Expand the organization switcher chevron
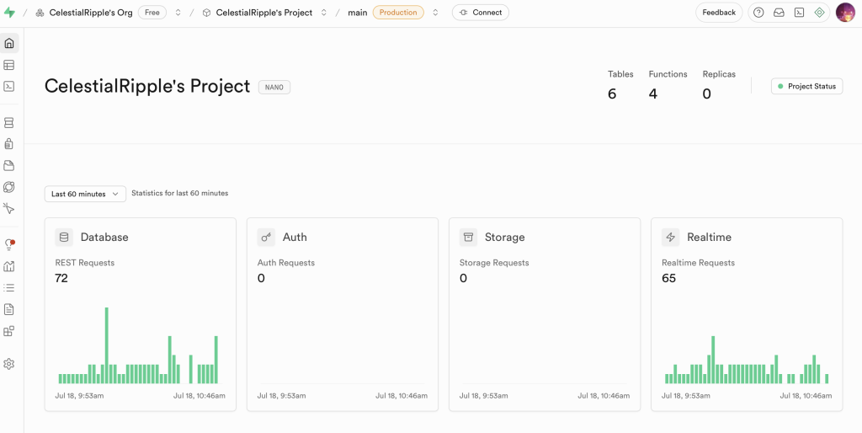This screenshot has width=862, height=433. tap(178, 13)
